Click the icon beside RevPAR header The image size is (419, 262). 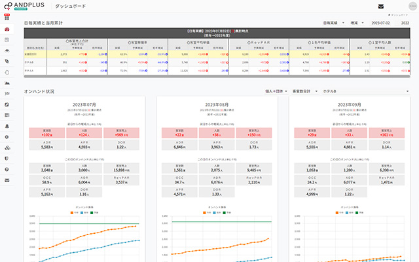(249, 43)
